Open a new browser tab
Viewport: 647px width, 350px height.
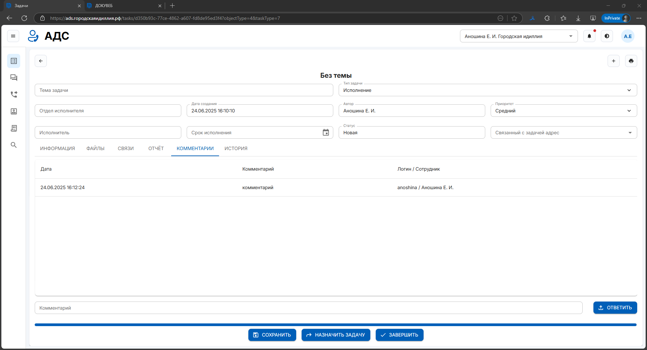pos(173,6)
